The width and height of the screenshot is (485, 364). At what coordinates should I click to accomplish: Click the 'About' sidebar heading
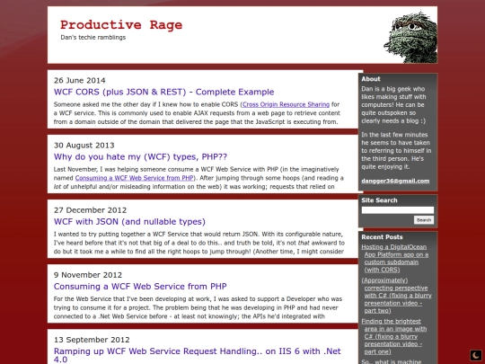371,79
